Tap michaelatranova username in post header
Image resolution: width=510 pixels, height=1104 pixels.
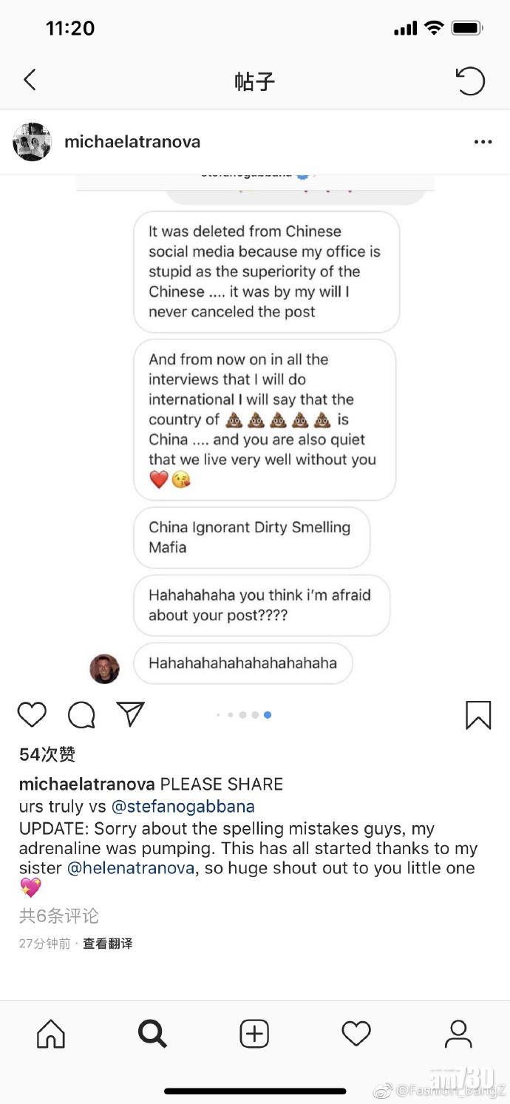point(132,142)
